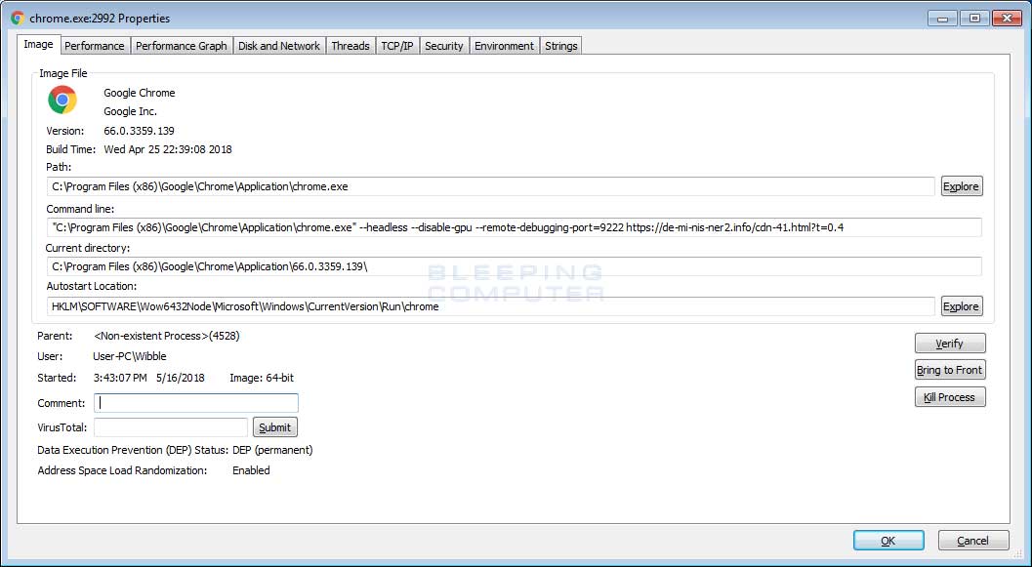The width and height of the screenshot is (1032, 567).
Task: Go to the Threads tab
Action: pos(350,46)
